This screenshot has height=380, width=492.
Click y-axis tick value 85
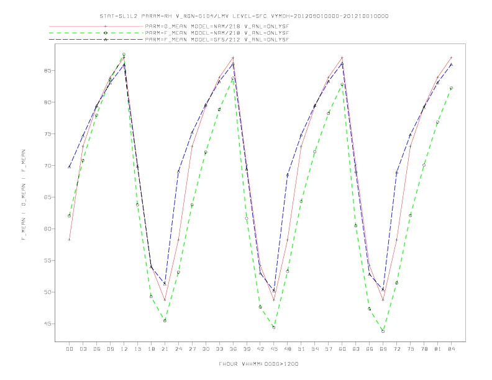(48, 71)
